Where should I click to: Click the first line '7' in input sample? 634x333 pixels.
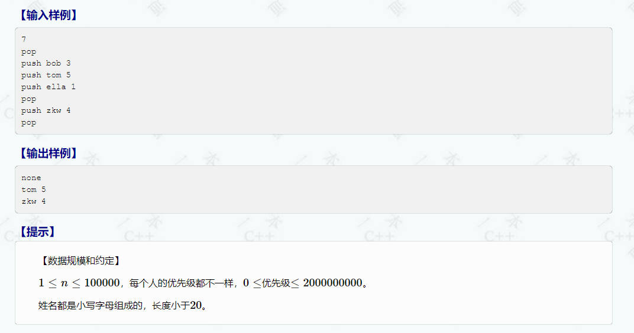click(x=24, y=39)
